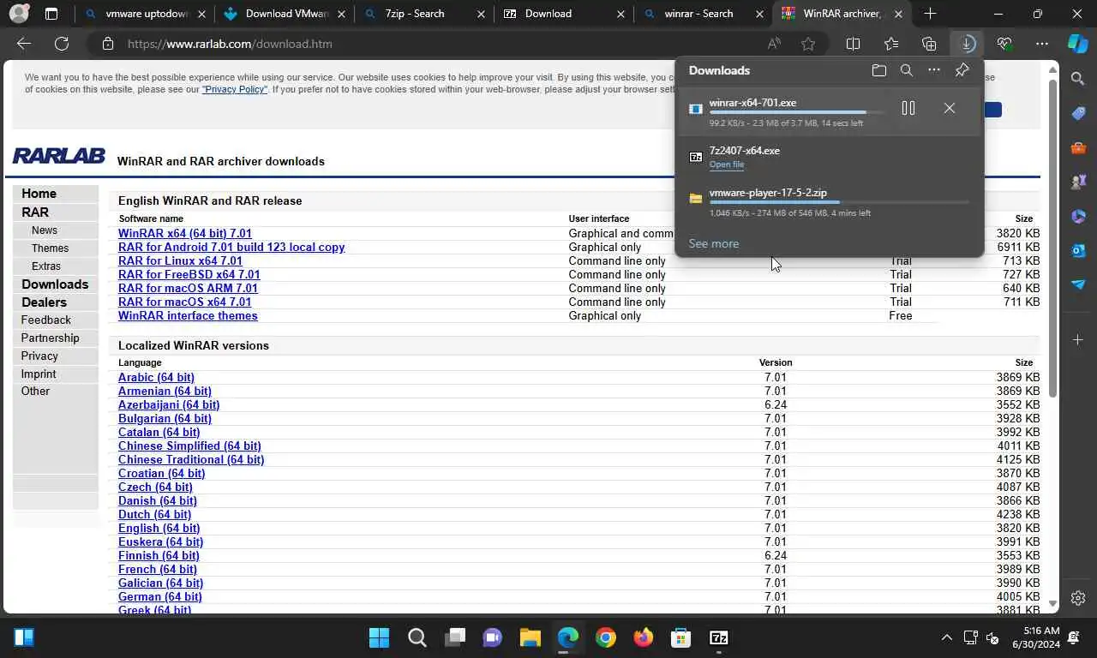This screenshot has width=1097, height=658.
Task: Click See more in Downloads panel
Action: click(714, 243)
